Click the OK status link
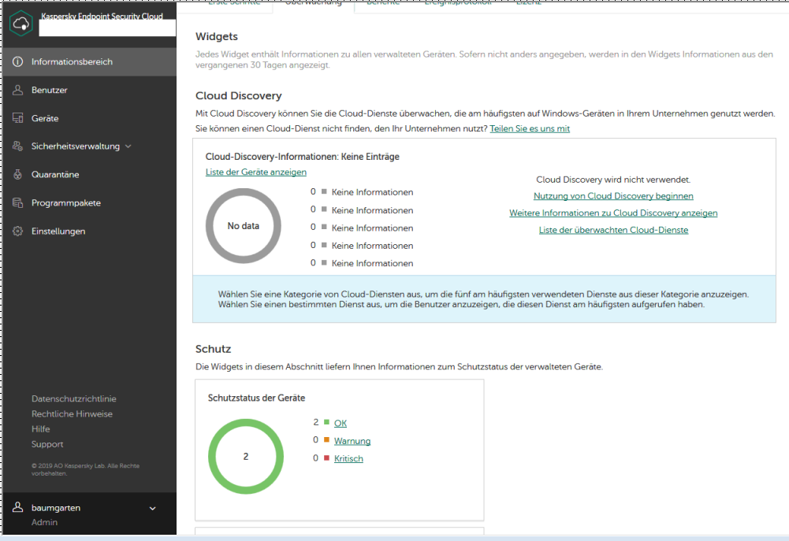 pos(341,424)
